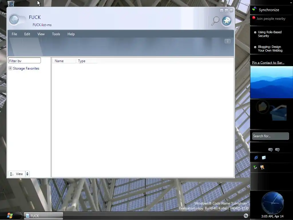Click the Filter by input field

pos(24,61)
